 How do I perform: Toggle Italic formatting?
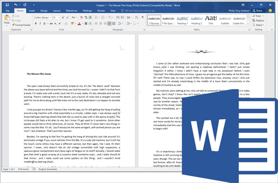tap(40, 24)
